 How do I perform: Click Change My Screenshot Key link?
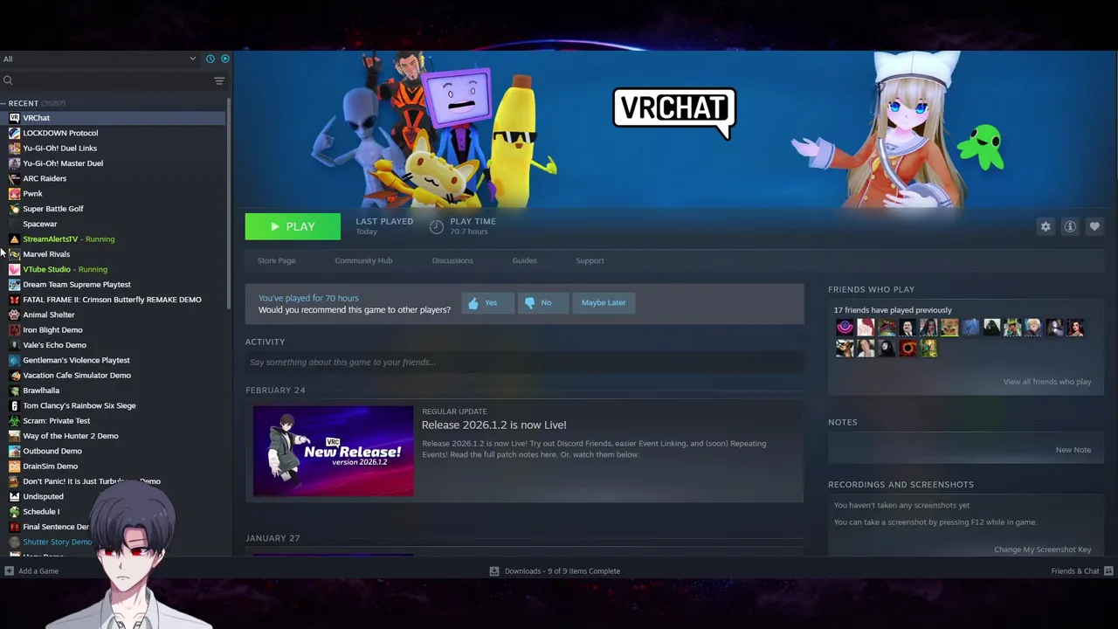[1042, 550]
